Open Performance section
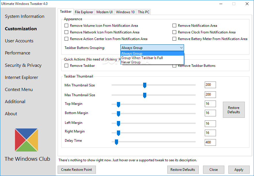Screen dimensions: 254x176 18,53
